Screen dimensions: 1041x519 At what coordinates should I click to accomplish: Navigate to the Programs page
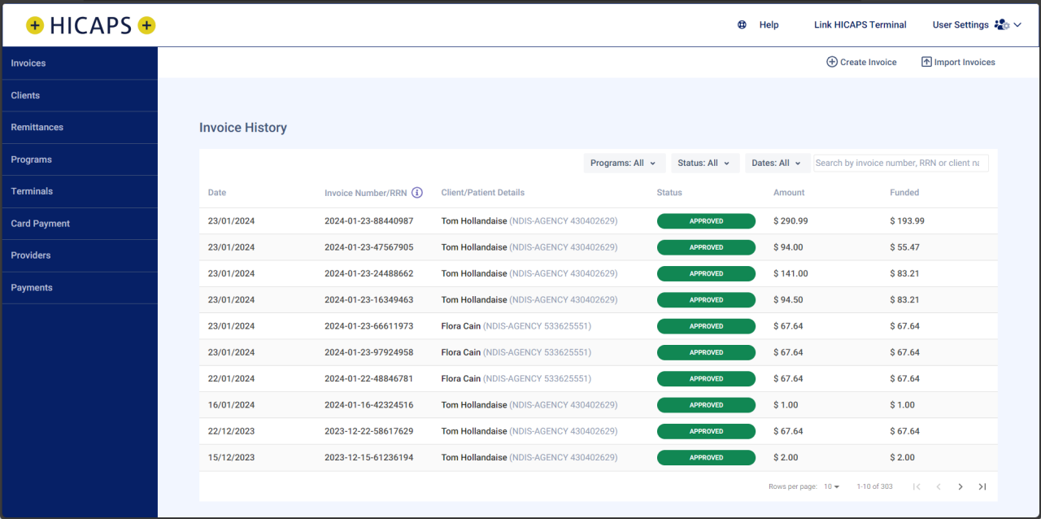coord(29,159)
